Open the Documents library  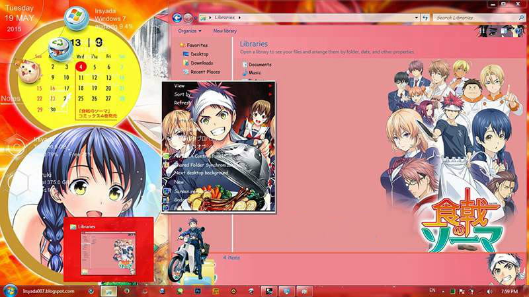click(x=259, y=65)
